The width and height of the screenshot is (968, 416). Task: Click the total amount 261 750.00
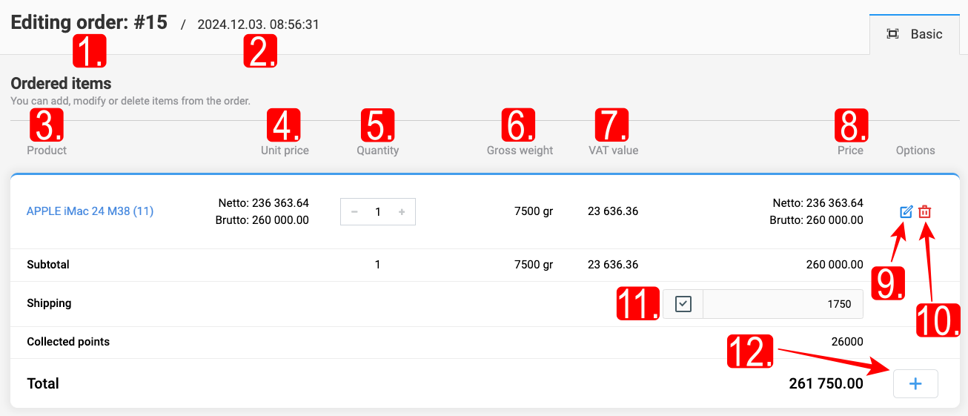(826, 384)
